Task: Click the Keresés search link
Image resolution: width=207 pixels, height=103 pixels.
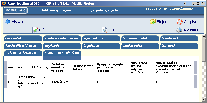Action: pyautogui.click(x=115, y=30)
